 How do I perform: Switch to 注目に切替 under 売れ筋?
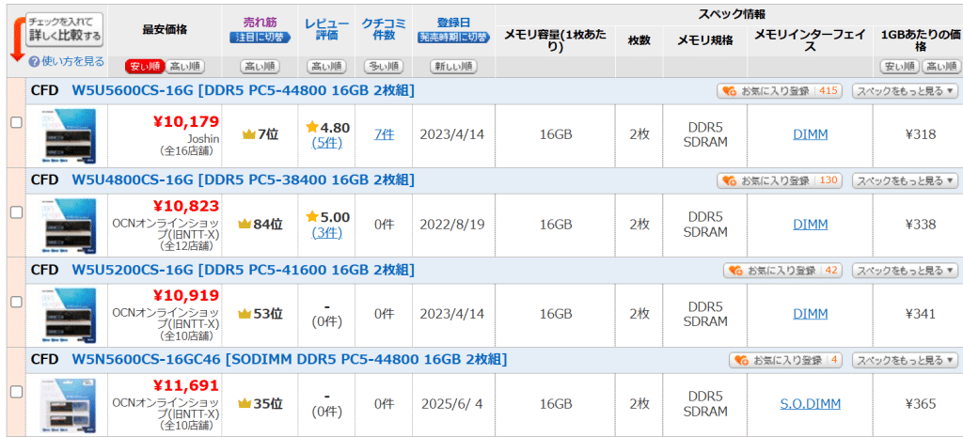pos(260,38)
